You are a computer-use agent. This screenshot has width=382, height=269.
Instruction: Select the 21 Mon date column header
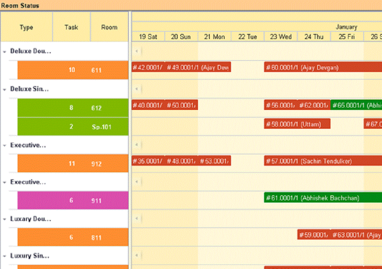[x=214, y=37]
